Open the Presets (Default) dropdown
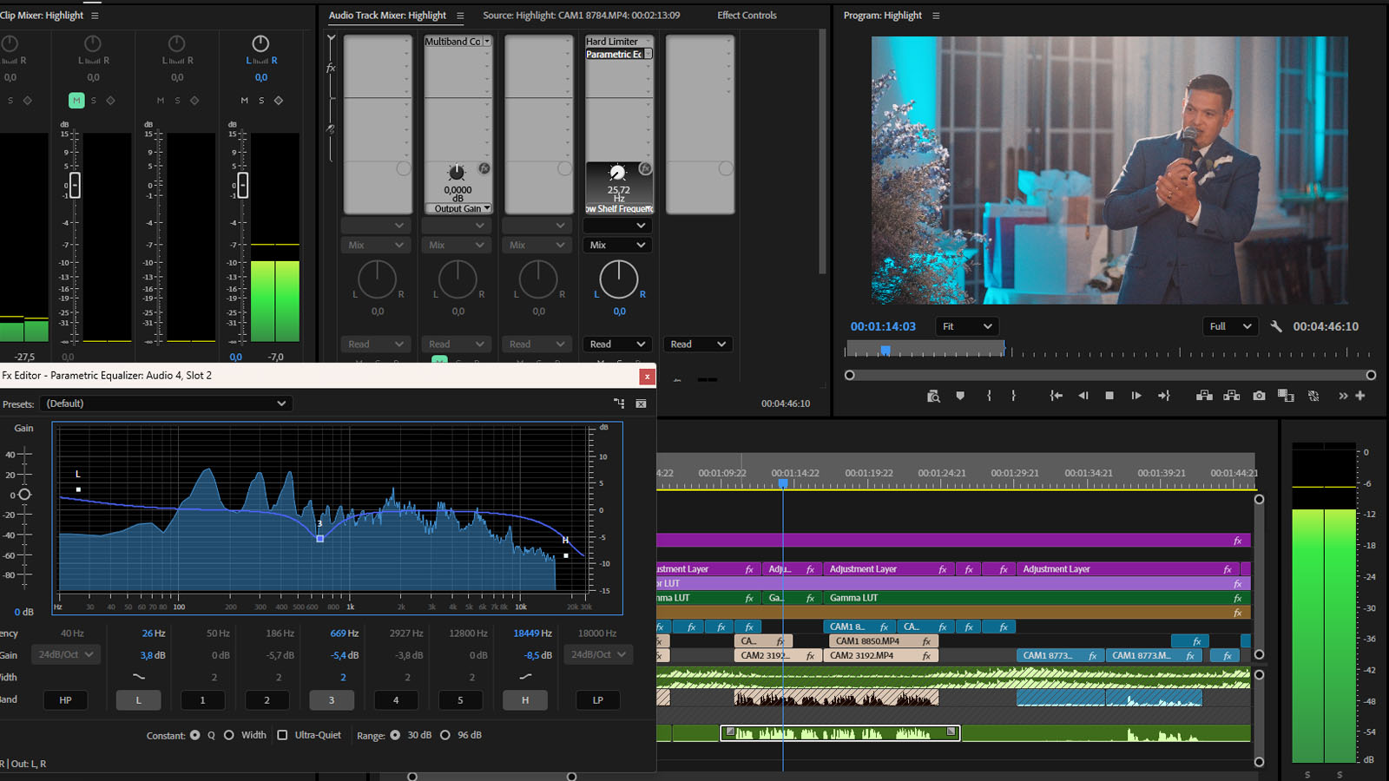This screenshot has height=781, width=1389. tap(166, 404)
